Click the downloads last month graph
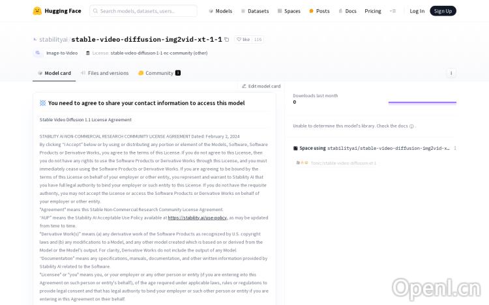Screen dimensions: 489x305 pyautogui.click(x=422, y=102)
